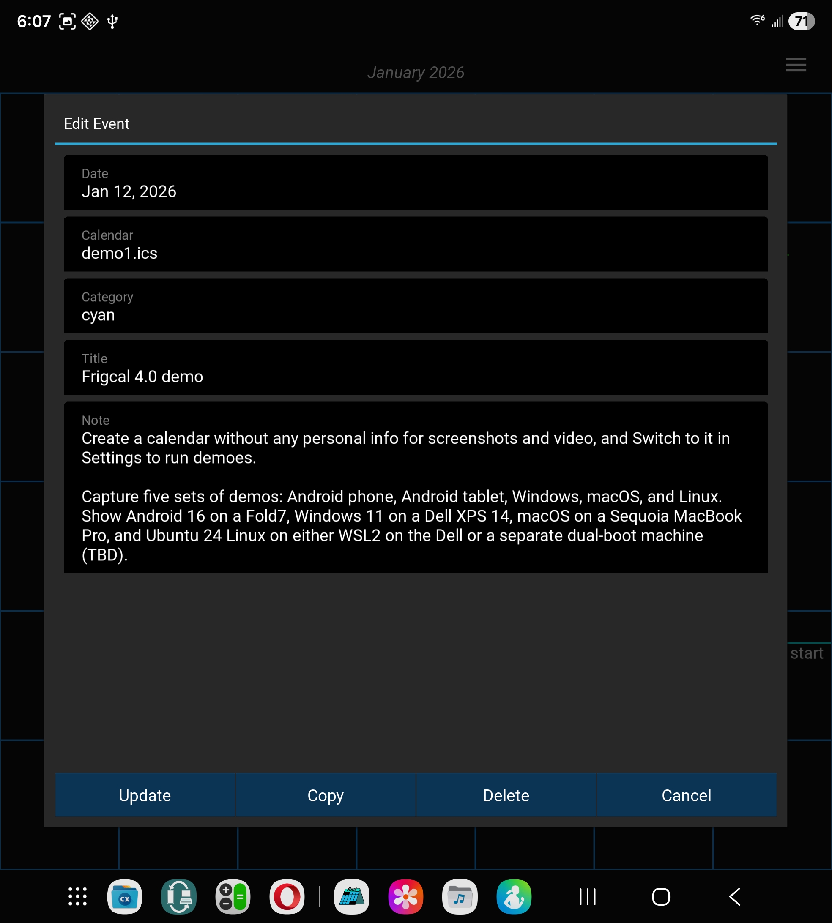Click the Update button
This screenshot has height=923, width=832.
click(145, 795)
